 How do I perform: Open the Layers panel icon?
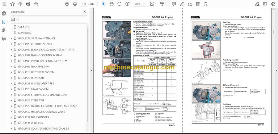coord(4,39)
